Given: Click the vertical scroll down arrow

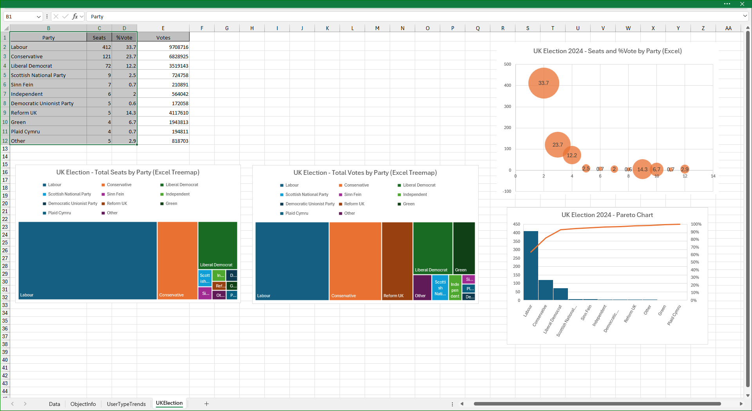Looking at the screenshot, I should pyautogui.click(x=748, y=395).
